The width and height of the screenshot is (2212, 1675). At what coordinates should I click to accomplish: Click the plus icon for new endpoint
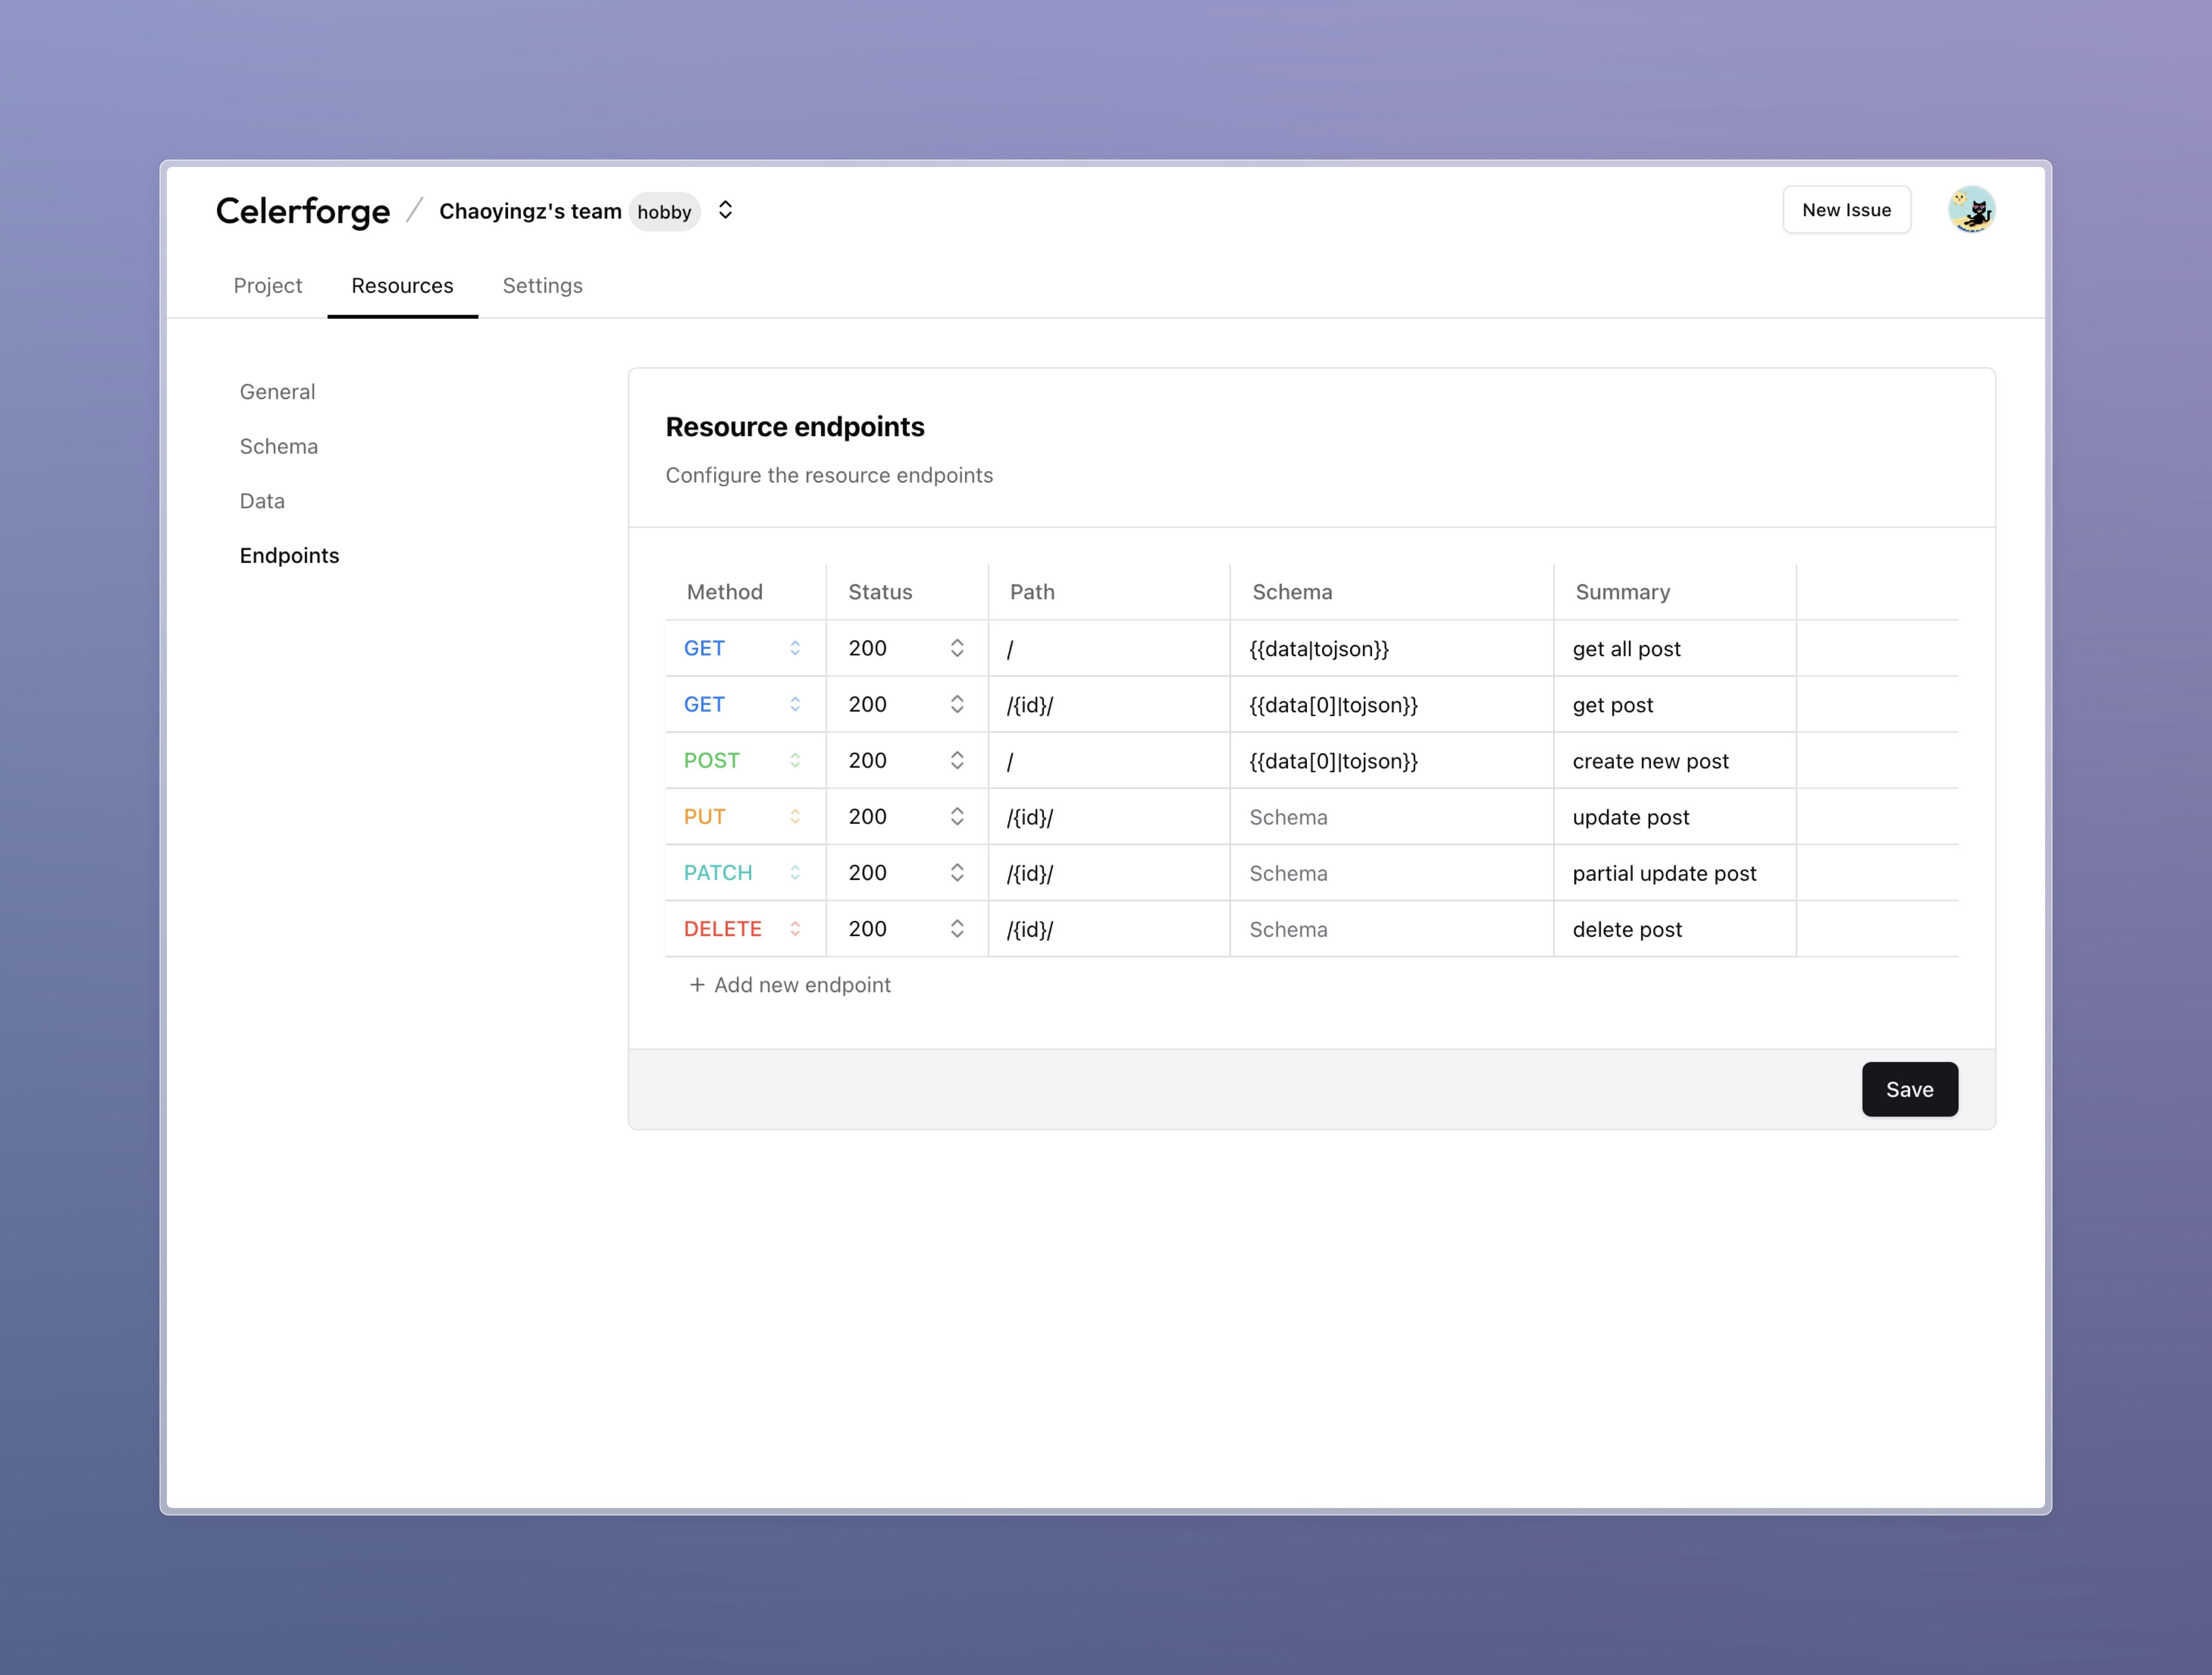[x=697, y=985]
